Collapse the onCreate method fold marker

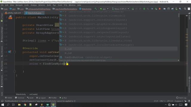coord(15,52)
